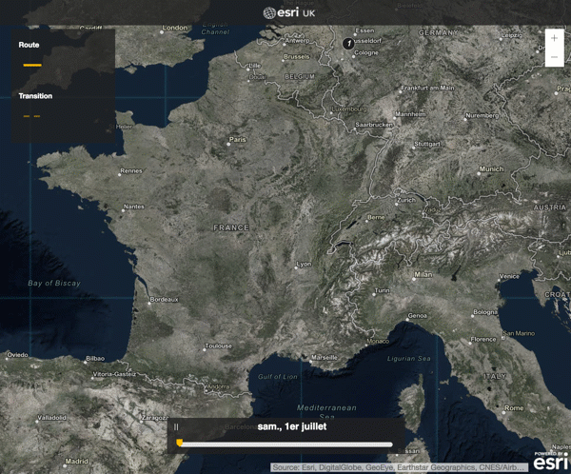571x474 pixels.
Task: Click the FRANCE country label
Action: pos(231,227)
